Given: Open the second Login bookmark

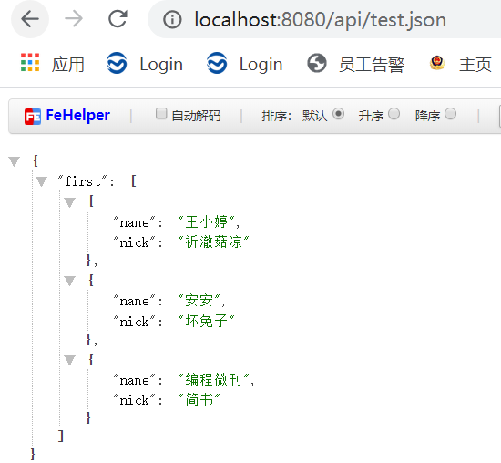Looking at the screenshot, I should pos(244,63).
